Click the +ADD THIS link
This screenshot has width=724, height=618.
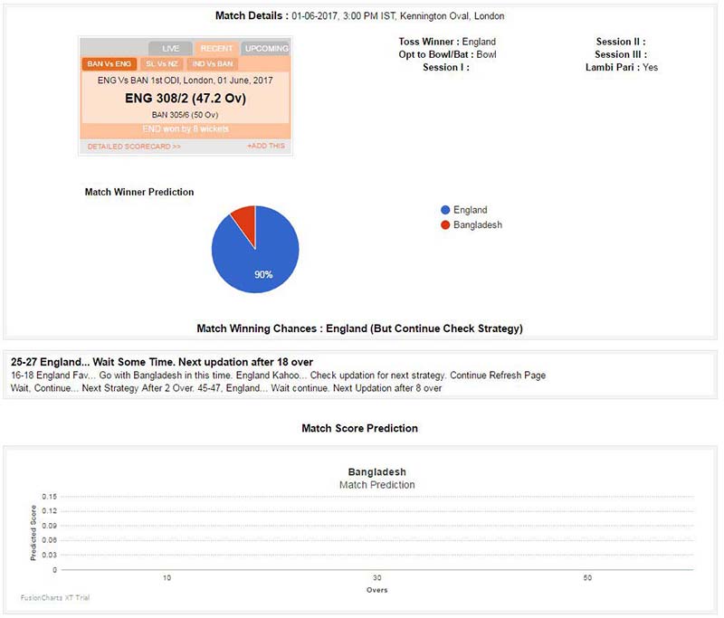point(265,146)
